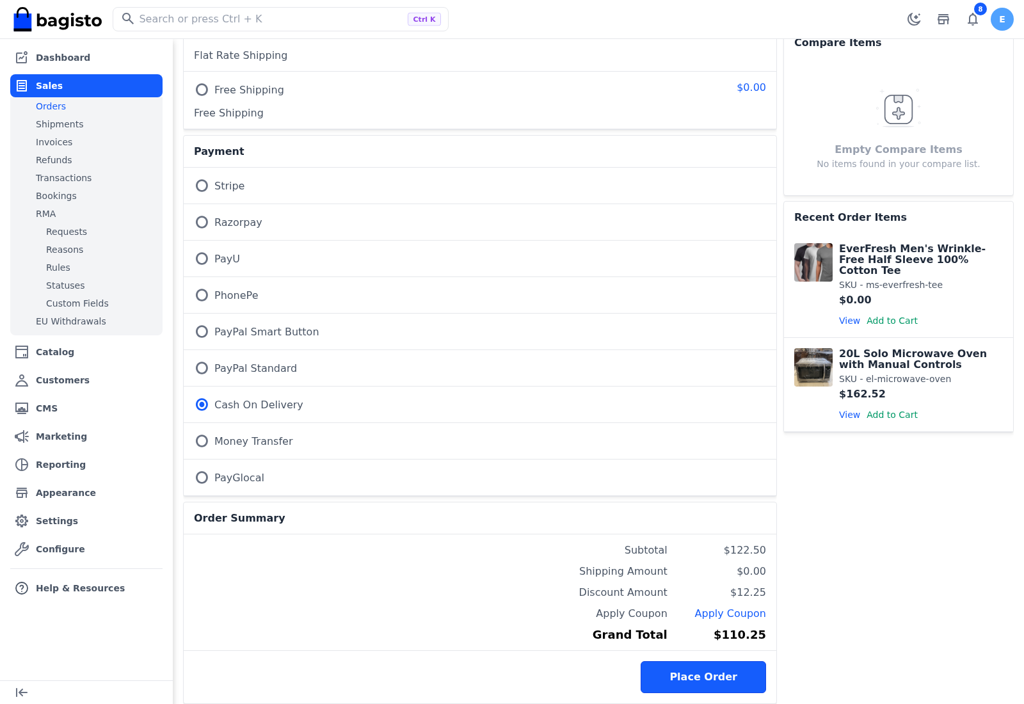
Task: Click the search magnifier icon
Action: (x=128, y=19)
